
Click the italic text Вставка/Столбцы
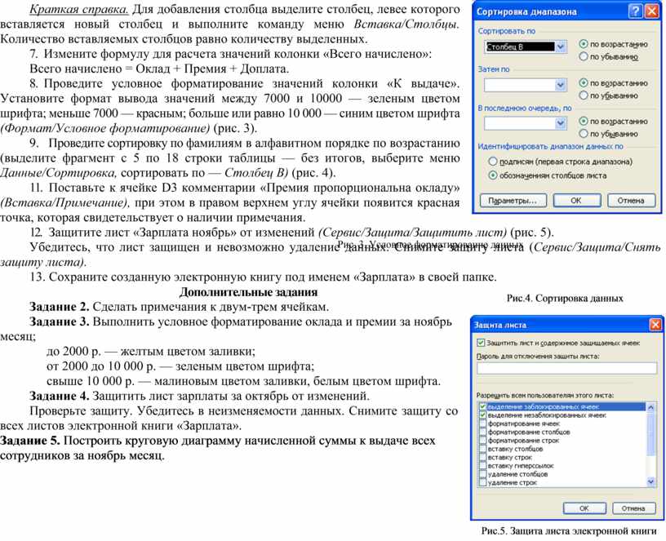tap(406, 24)
